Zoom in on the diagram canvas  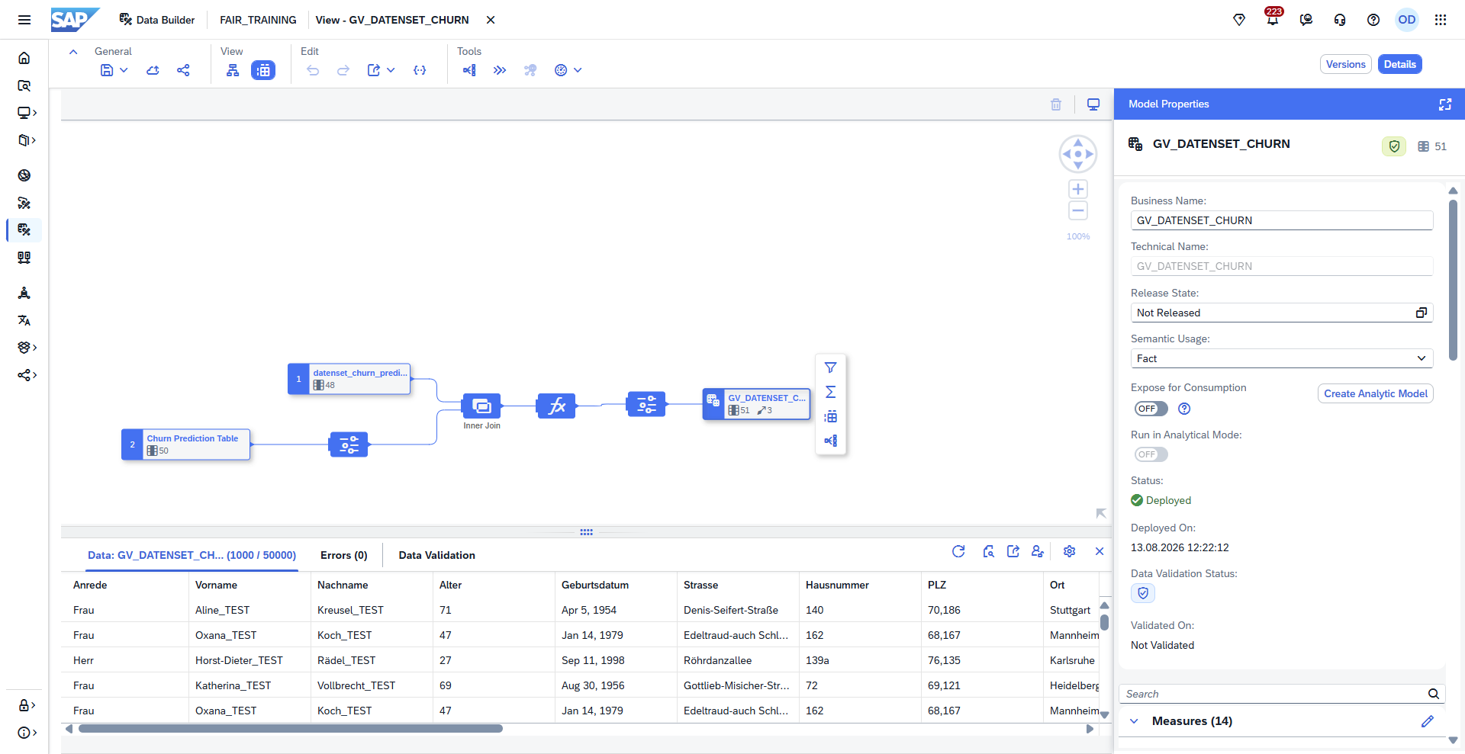click(x=1078, y=189)
